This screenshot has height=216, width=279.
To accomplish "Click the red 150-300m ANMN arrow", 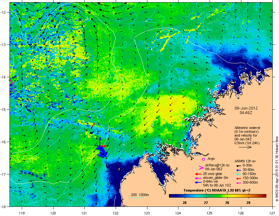I will (x=238, y=179).
